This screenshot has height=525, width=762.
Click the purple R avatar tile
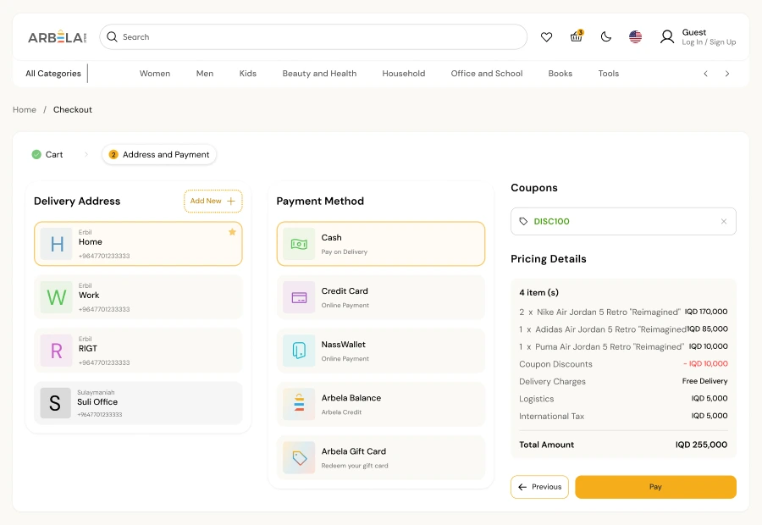coord(57,351)
